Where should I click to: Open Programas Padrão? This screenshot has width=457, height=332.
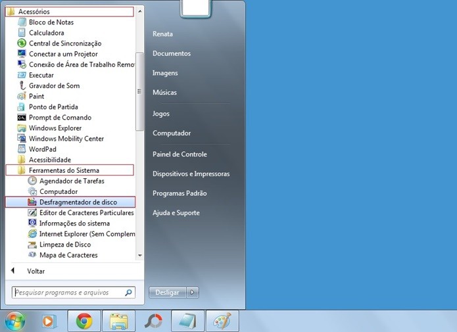pos(180,193)
